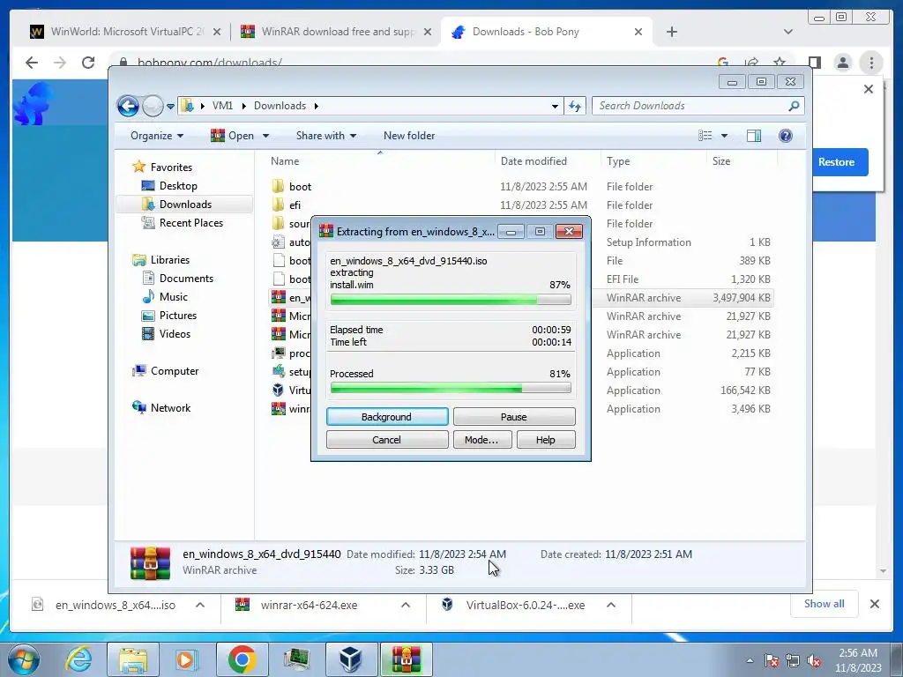Close the Downloads - Bob Pony tab
The width and height of the screenshot is (903, 677).
click(x=638, y=32)
